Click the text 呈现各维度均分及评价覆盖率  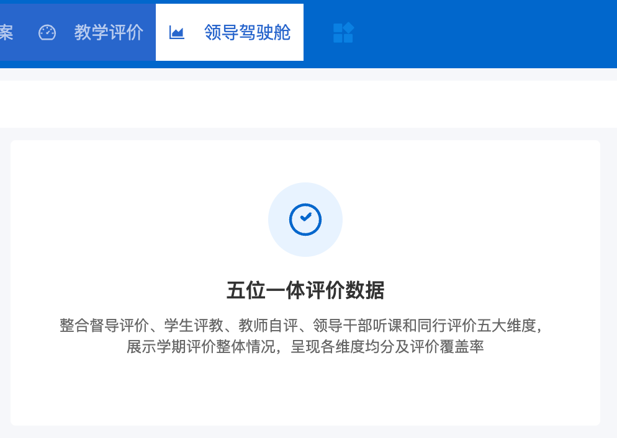pos(387,346)
